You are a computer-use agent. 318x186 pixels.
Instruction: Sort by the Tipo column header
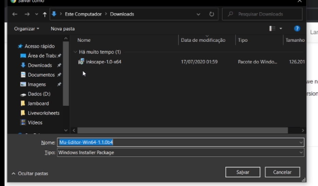coord(243,40)
